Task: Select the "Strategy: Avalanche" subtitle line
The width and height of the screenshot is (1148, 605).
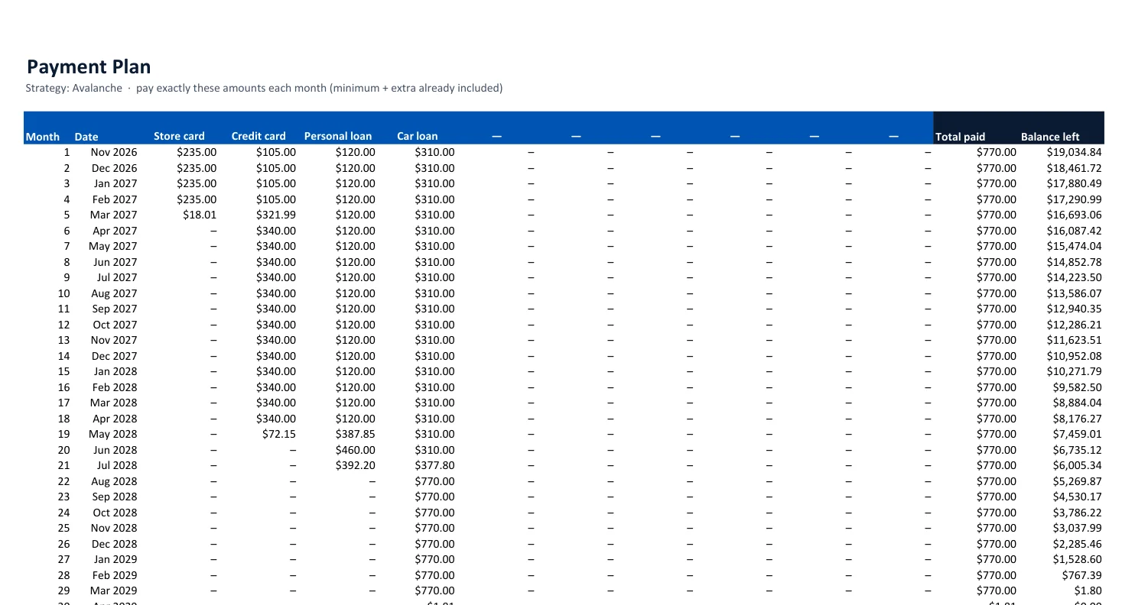Action: pyautogui.click(x=264, y=88)
